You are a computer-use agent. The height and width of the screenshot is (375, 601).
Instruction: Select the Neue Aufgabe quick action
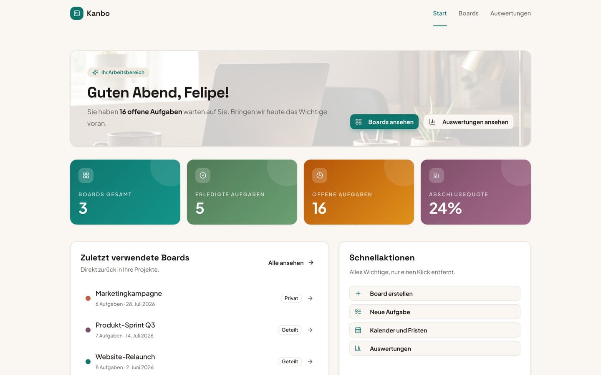tap(435, 312)
